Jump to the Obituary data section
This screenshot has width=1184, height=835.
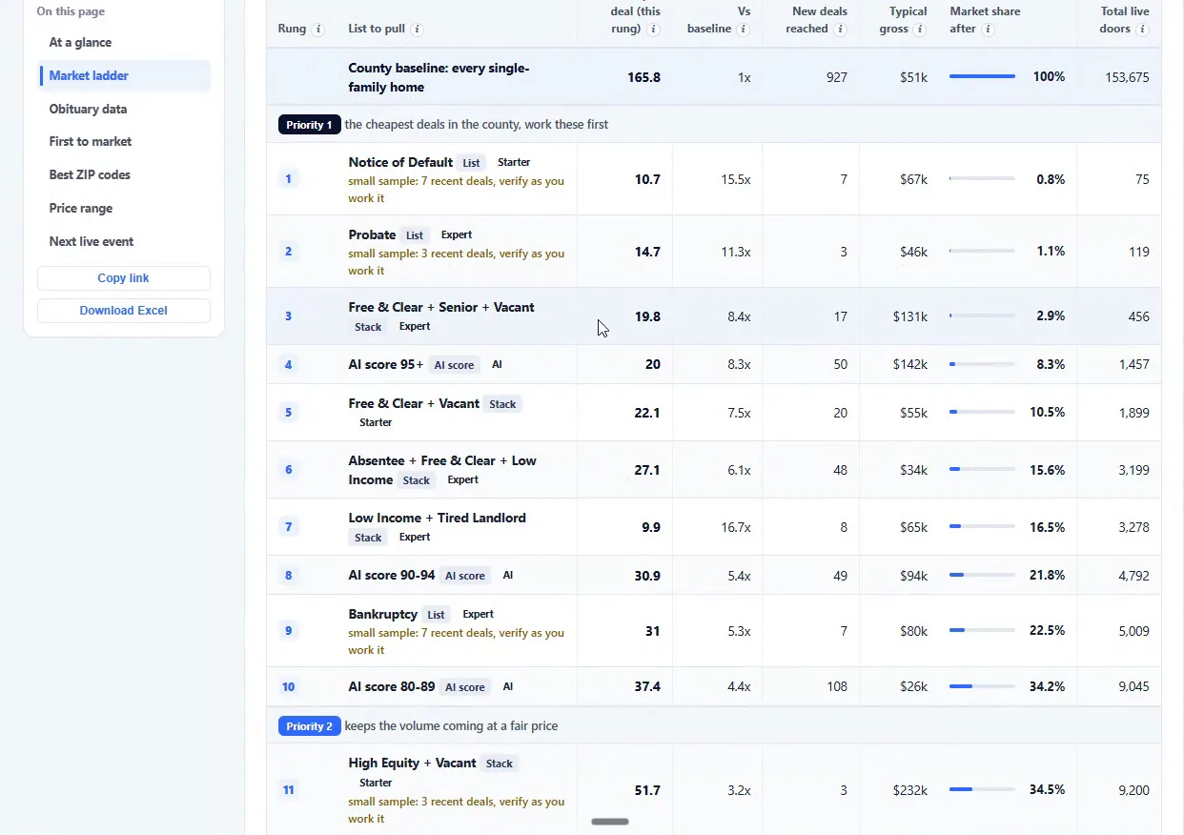click(x=88, y=109)
